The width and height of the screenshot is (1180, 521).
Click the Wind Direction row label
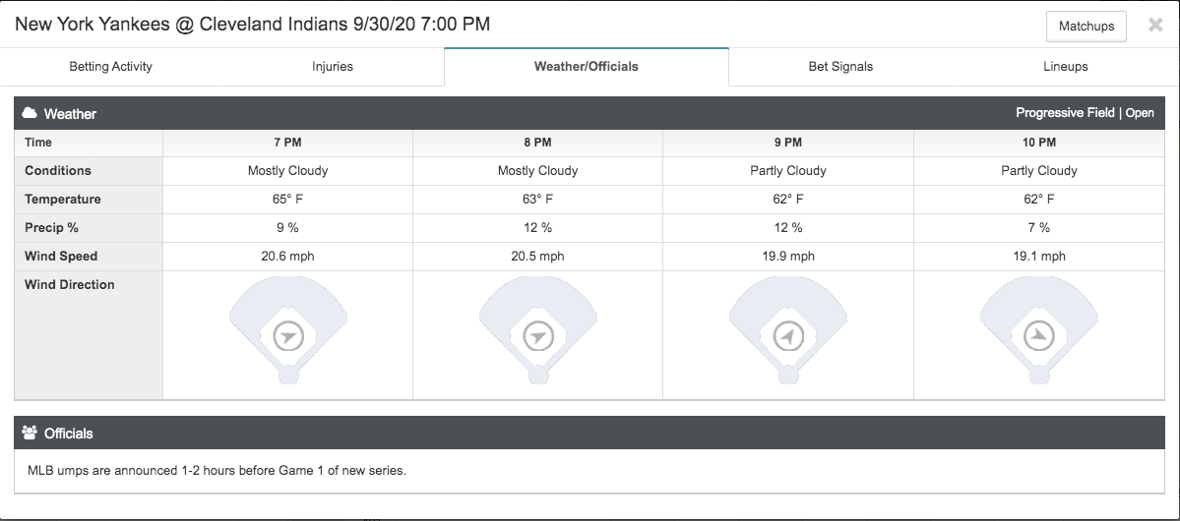(69, 285)
